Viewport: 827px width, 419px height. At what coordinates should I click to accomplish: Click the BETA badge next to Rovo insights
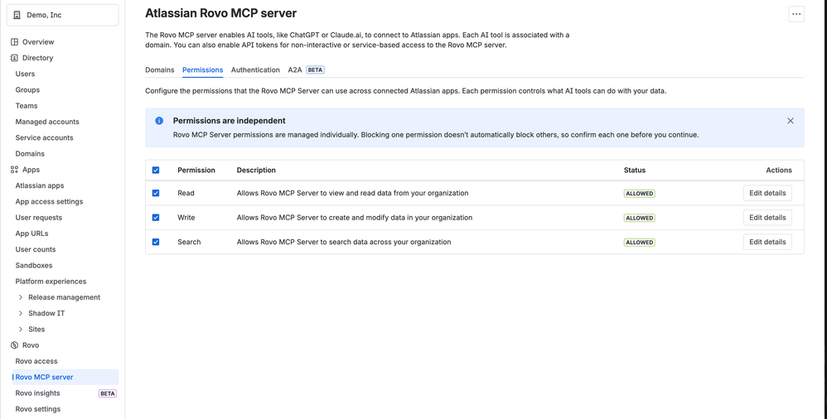(x=108, y=393)
